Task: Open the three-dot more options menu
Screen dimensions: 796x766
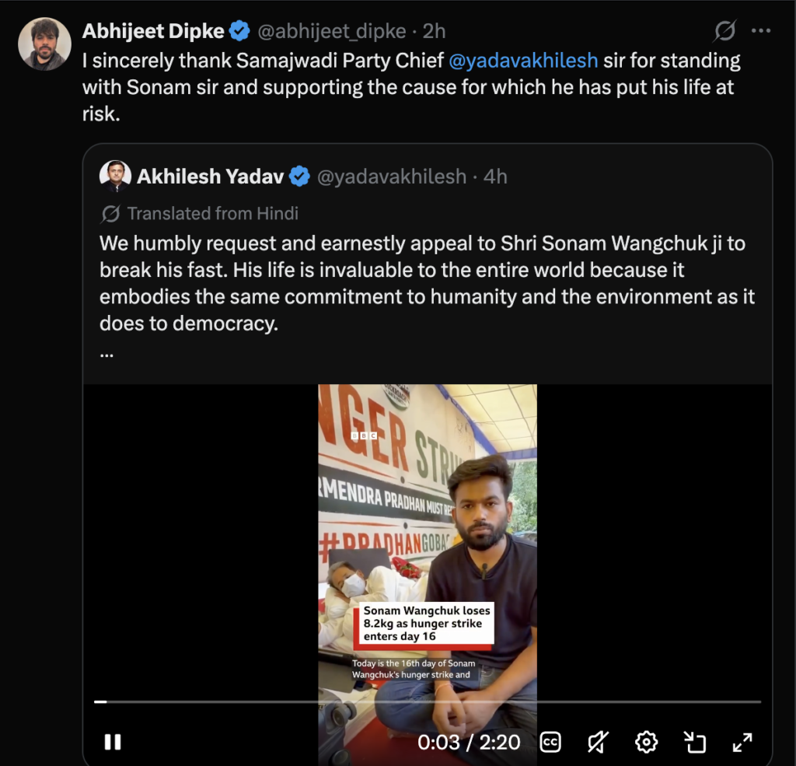Action: point(761,31)
